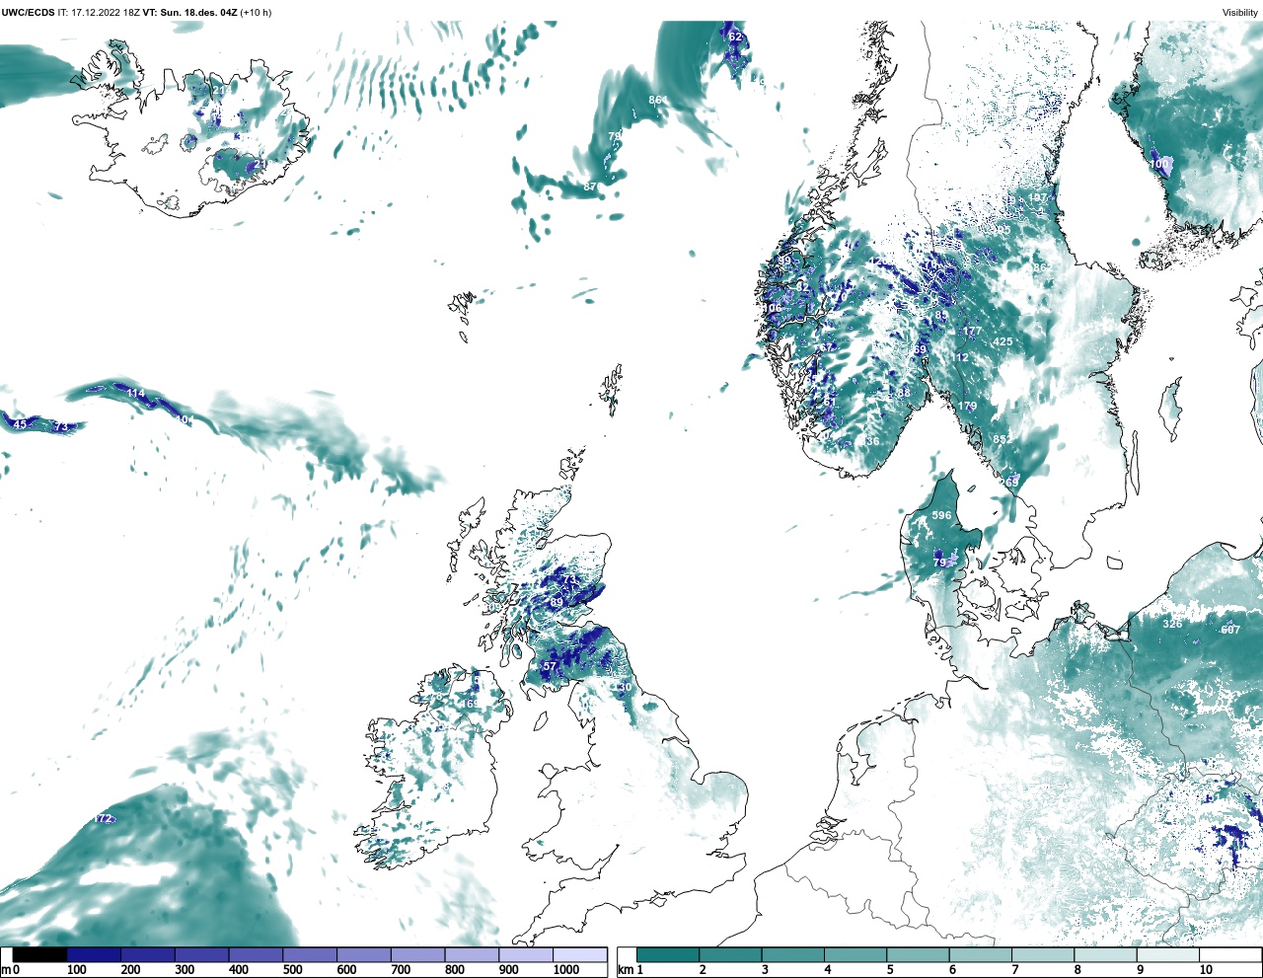Click the '57' value in southern Scotland

550,667
